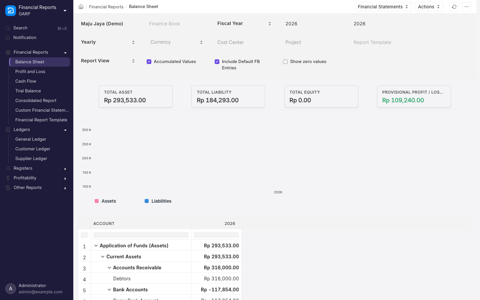Image resolution: width=480 pixels, height=300 pixels.
Task: Click the Finance Book input field
Action: pyautogui.click(x=176, y=24)
